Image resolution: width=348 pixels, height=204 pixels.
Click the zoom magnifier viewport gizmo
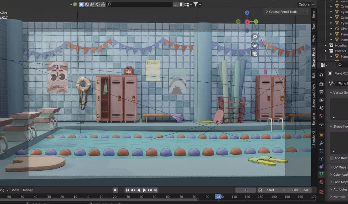pos(255,37)
